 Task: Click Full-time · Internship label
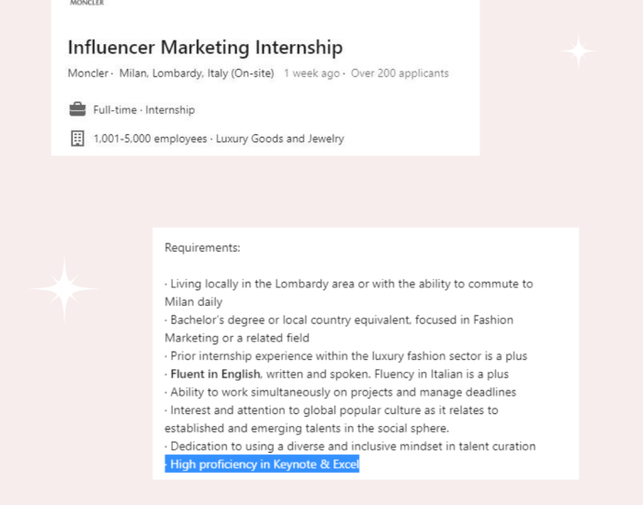[x=144, y=110]
